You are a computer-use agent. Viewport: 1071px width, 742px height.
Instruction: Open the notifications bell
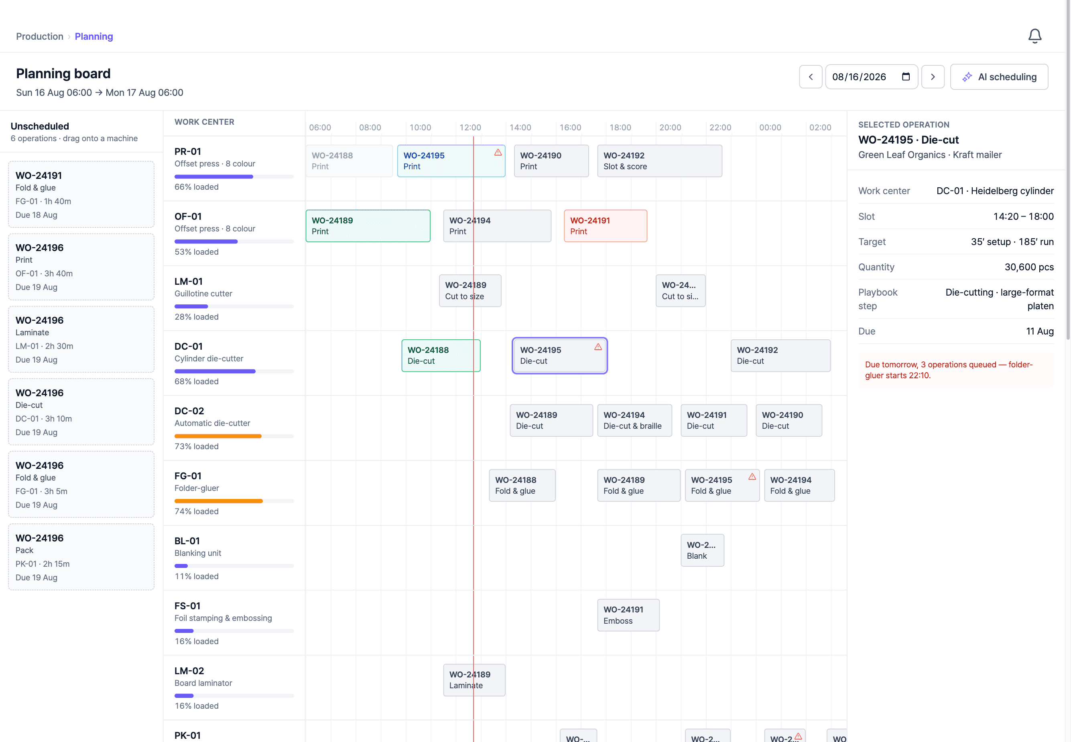click(1034, 36)
